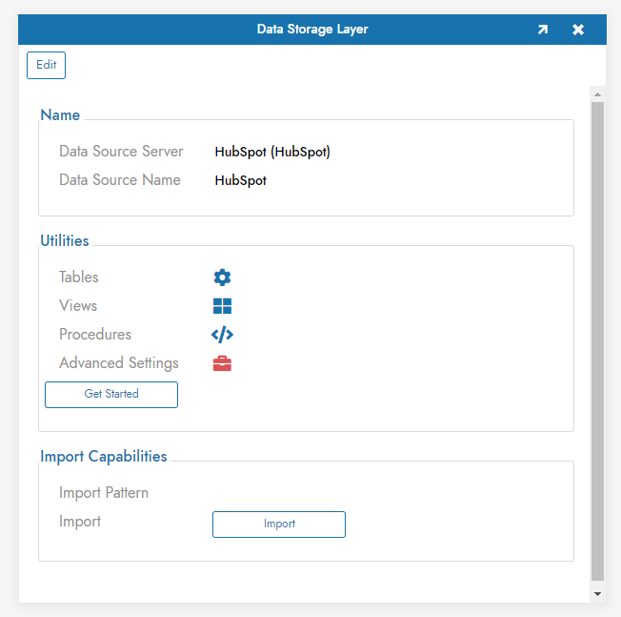Select the Tables label in Utilities
Screen dimensions: 621x617
[x=79, y=278]
